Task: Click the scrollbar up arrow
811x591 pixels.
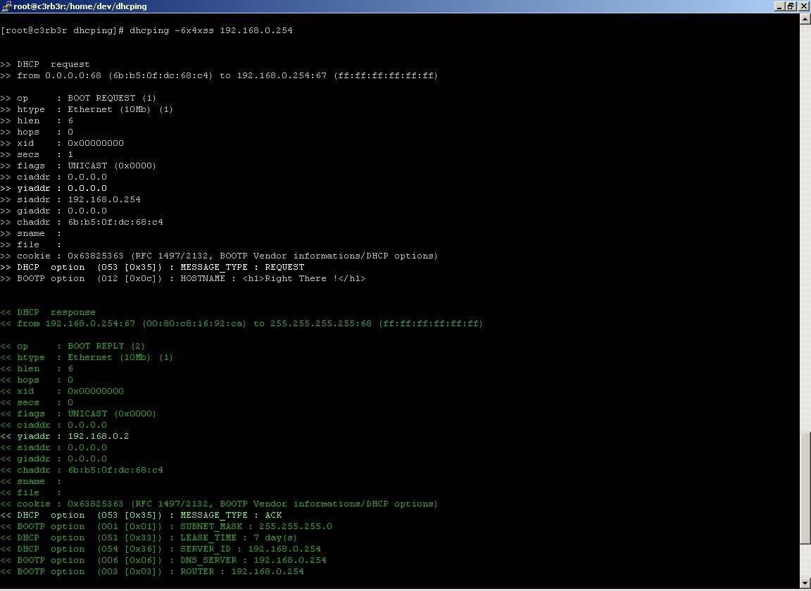Action: click(x=805, y=19)
